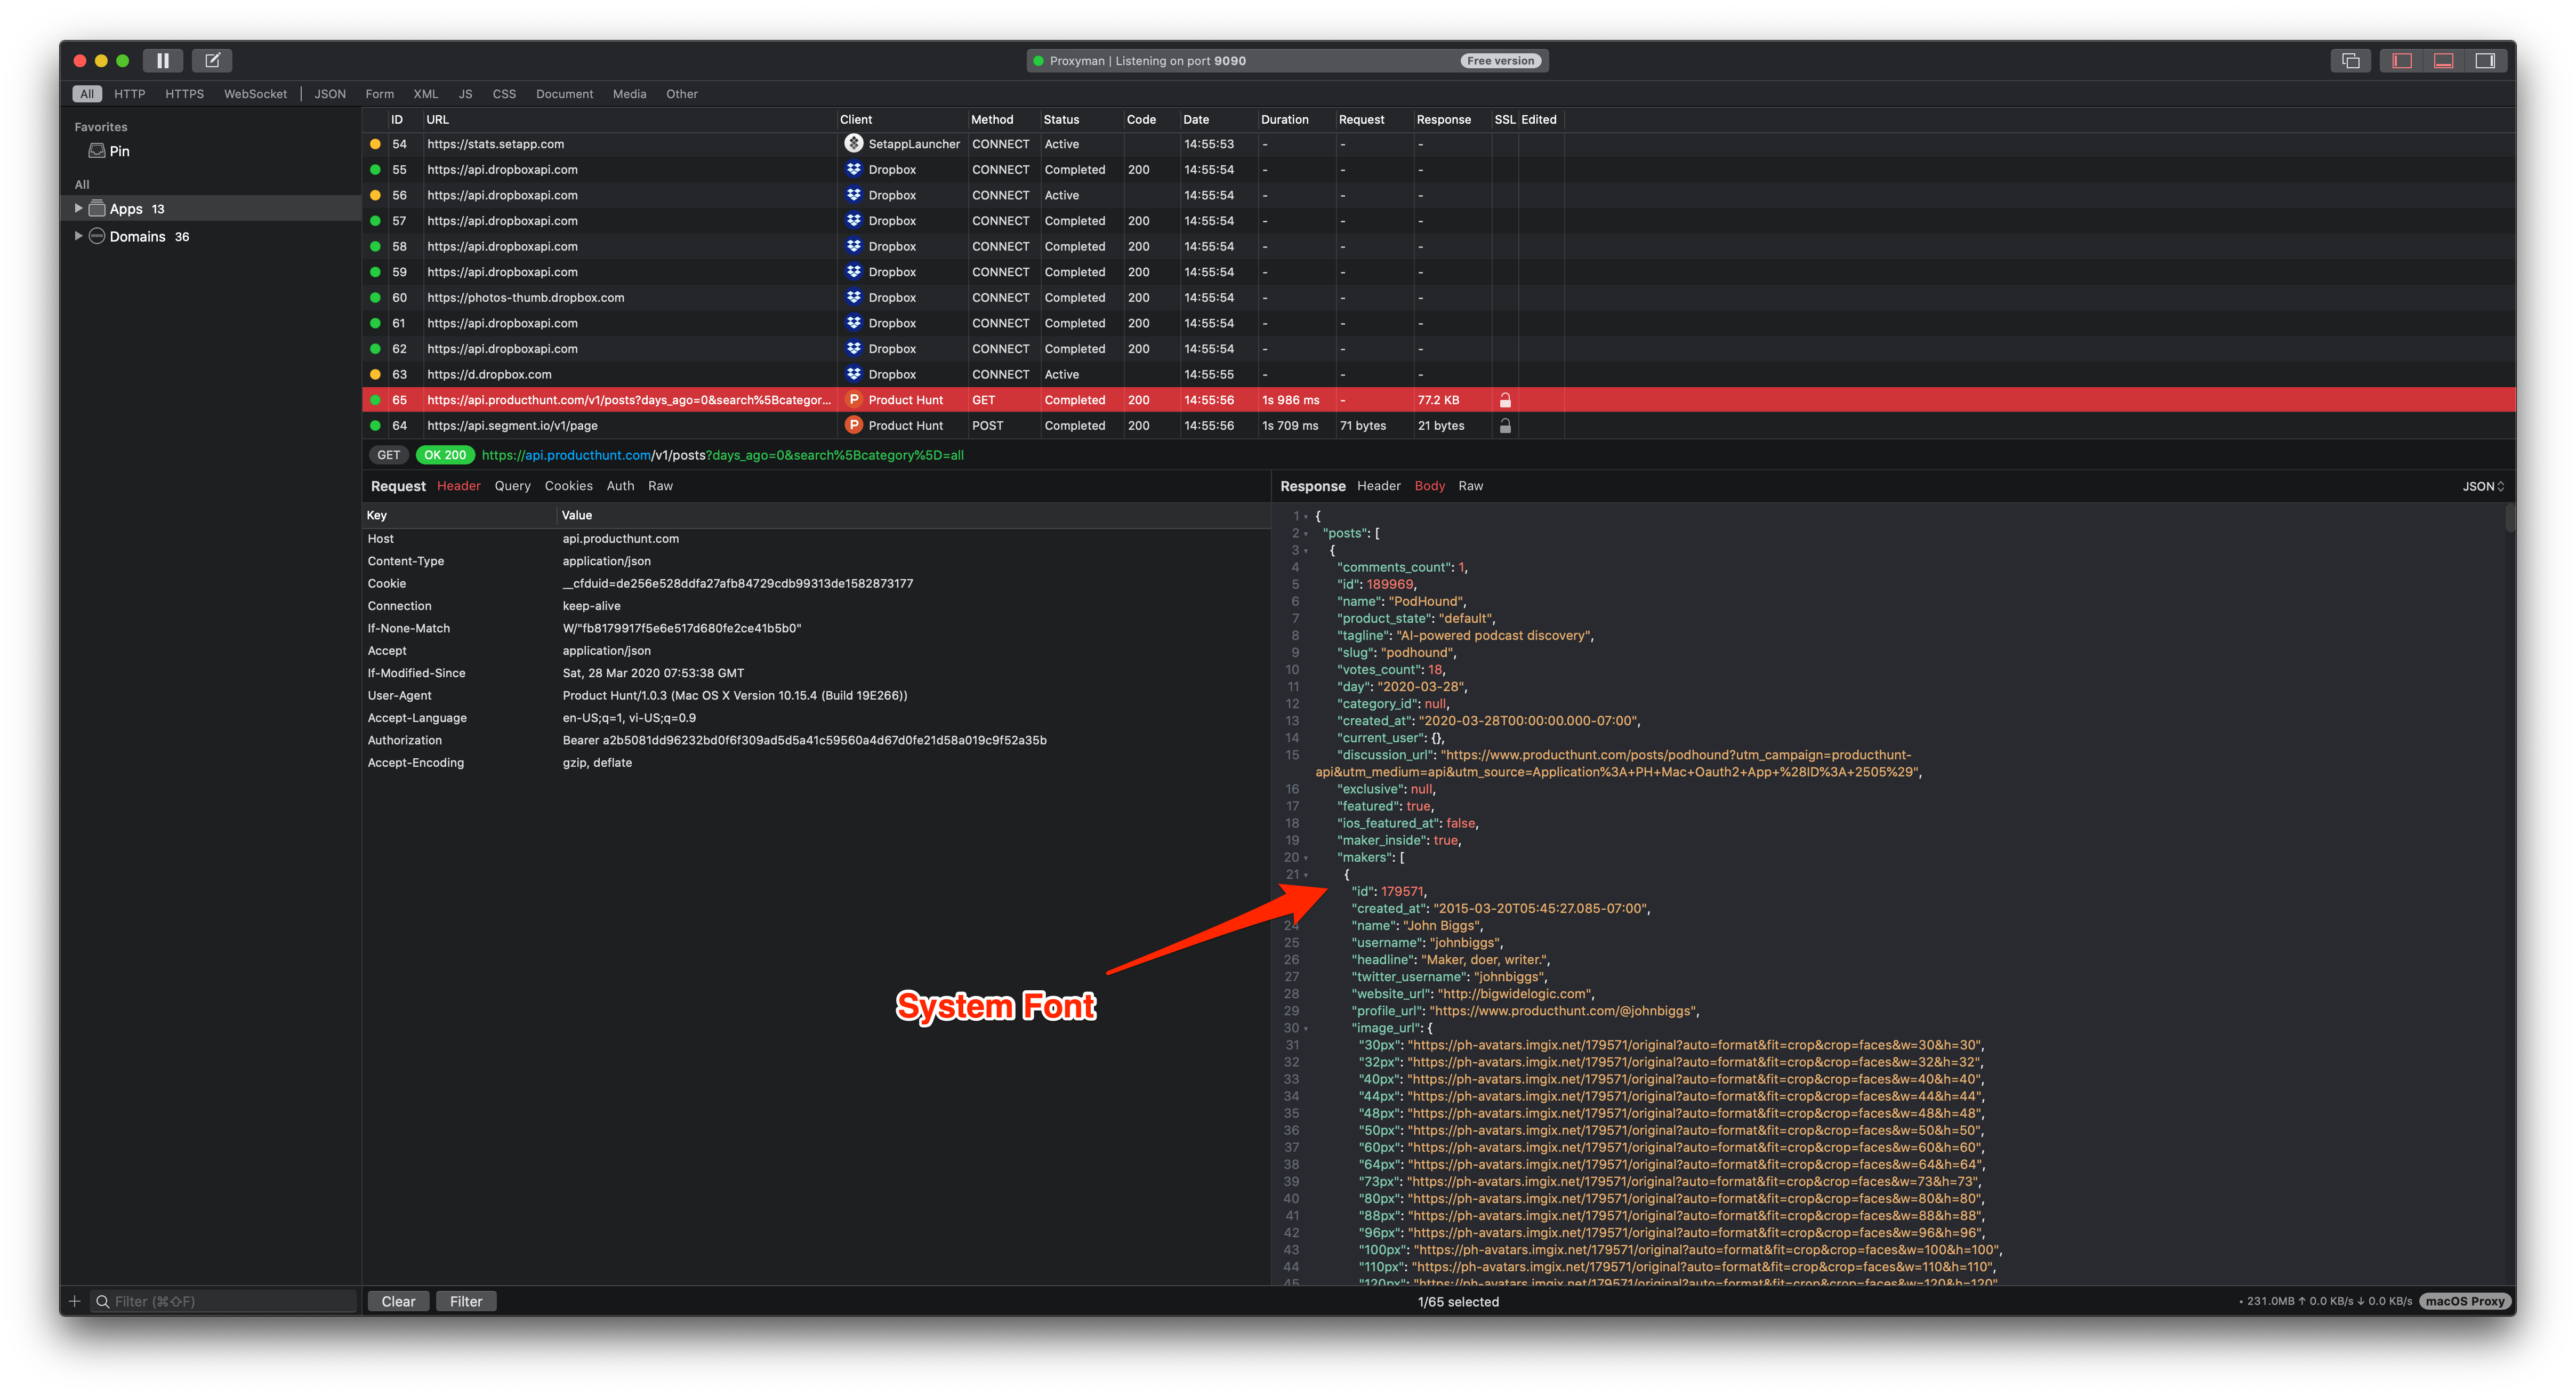The width and height of the screenshot is (2576, 1395).
Task: Click the Product Hunt icon on row 64
Action: click(853, 425)
